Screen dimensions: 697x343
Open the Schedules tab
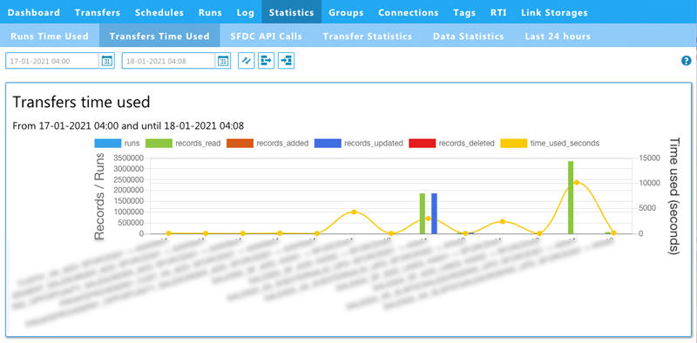(159, 12)
